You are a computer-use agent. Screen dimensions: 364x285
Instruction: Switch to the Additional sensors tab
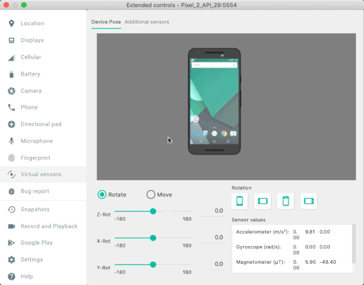147,22
